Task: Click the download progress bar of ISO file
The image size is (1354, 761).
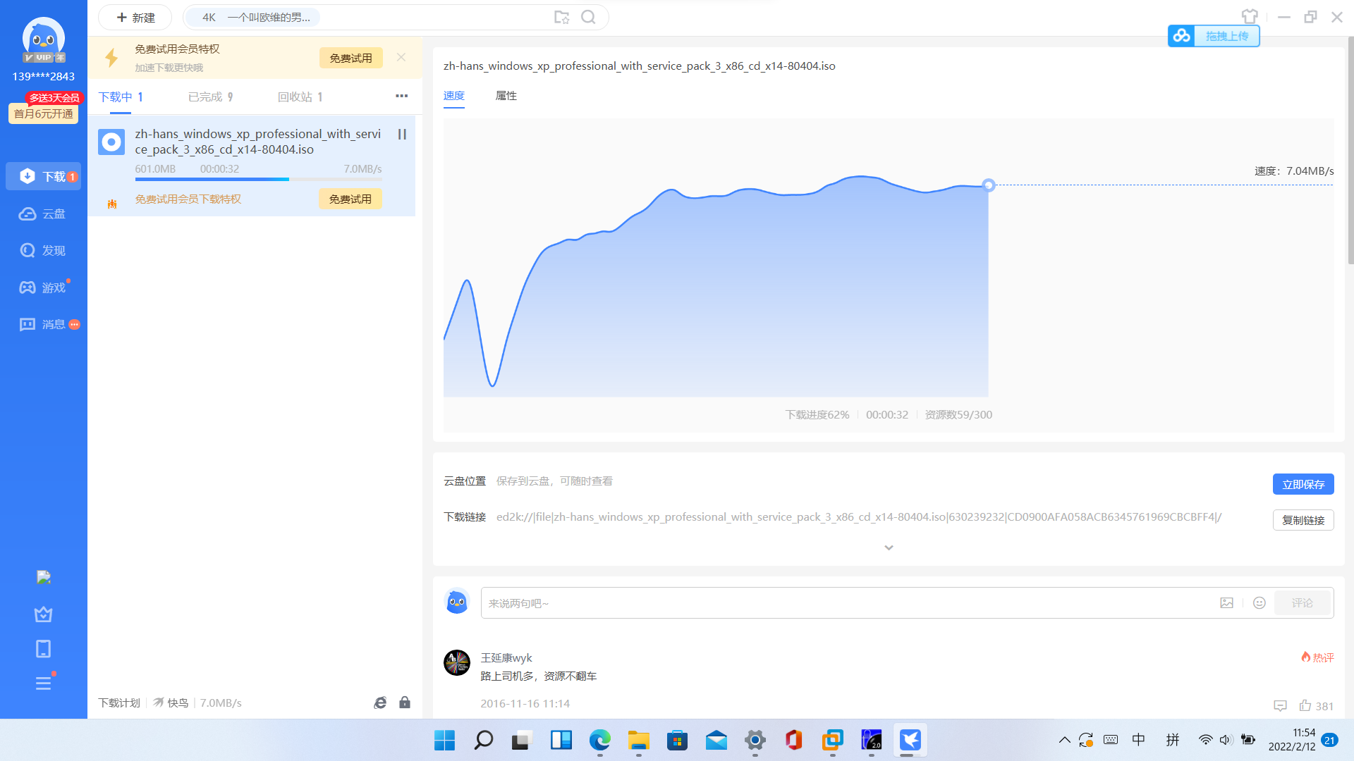Action: [x=258, y=180]
